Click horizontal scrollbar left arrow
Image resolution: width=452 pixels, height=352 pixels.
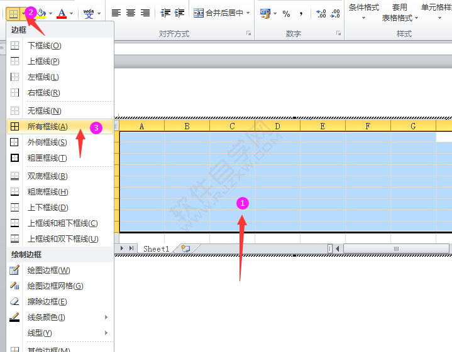(x=337, y=248)
